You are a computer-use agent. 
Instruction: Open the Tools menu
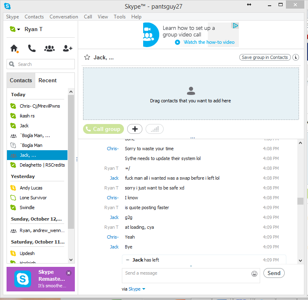(x=119, y=17)
